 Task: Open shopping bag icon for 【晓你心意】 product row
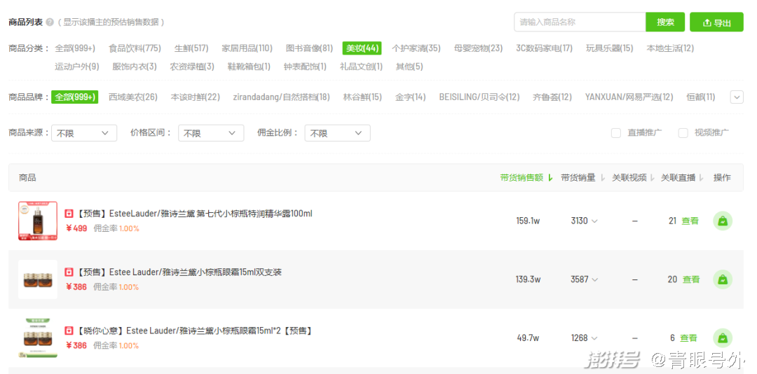click(723, 338)
